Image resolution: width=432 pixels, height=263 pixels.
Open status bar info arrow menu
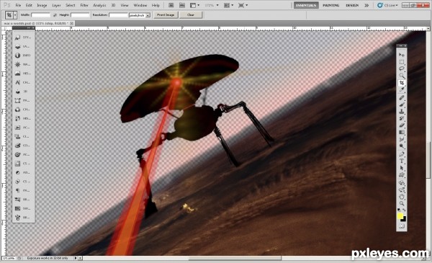pos(76,258)
